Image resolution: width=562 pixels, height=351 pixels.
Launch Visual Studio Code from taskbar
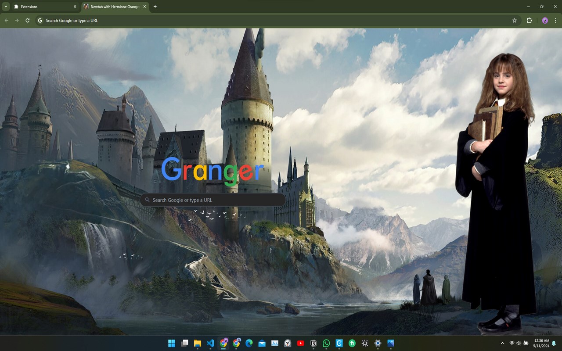tap(210, 343)
